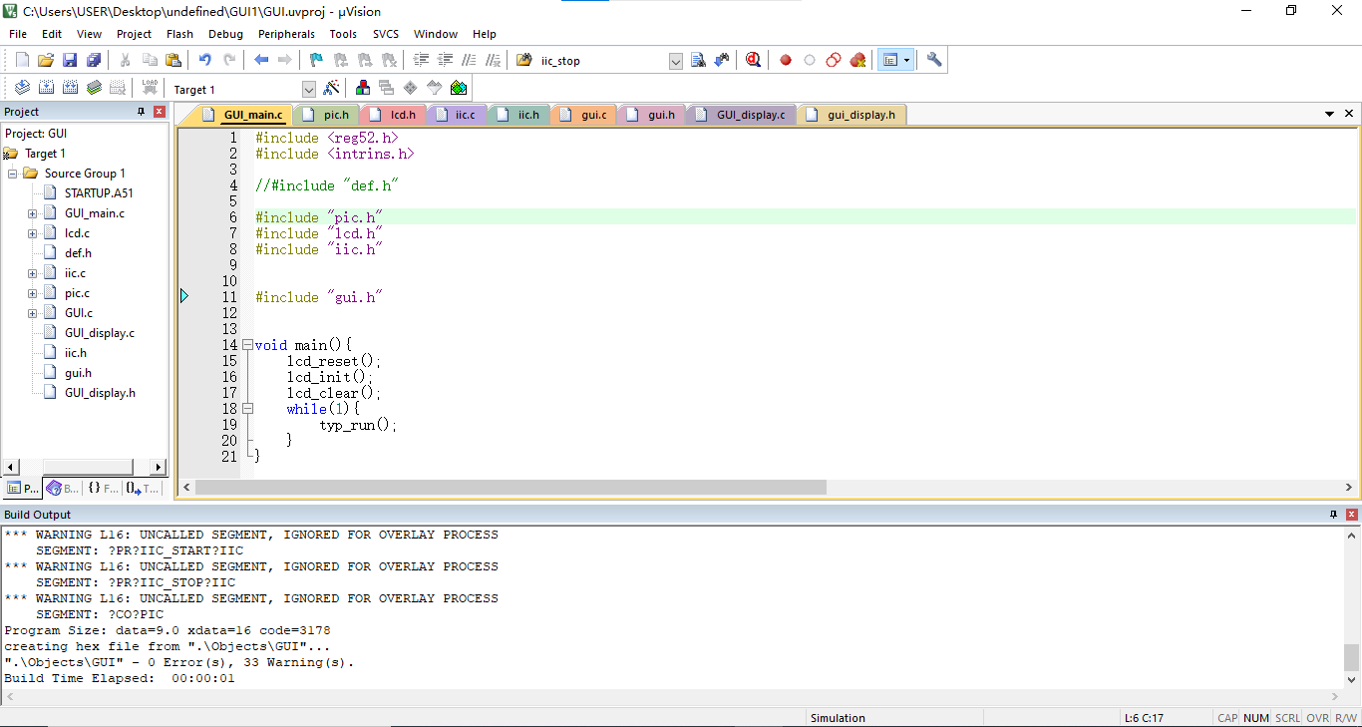This screenshot has height=727, width=1362.
Task: Kill all breakpoints with red X circles
Action: pyautogui.click(x=857, y=60)
